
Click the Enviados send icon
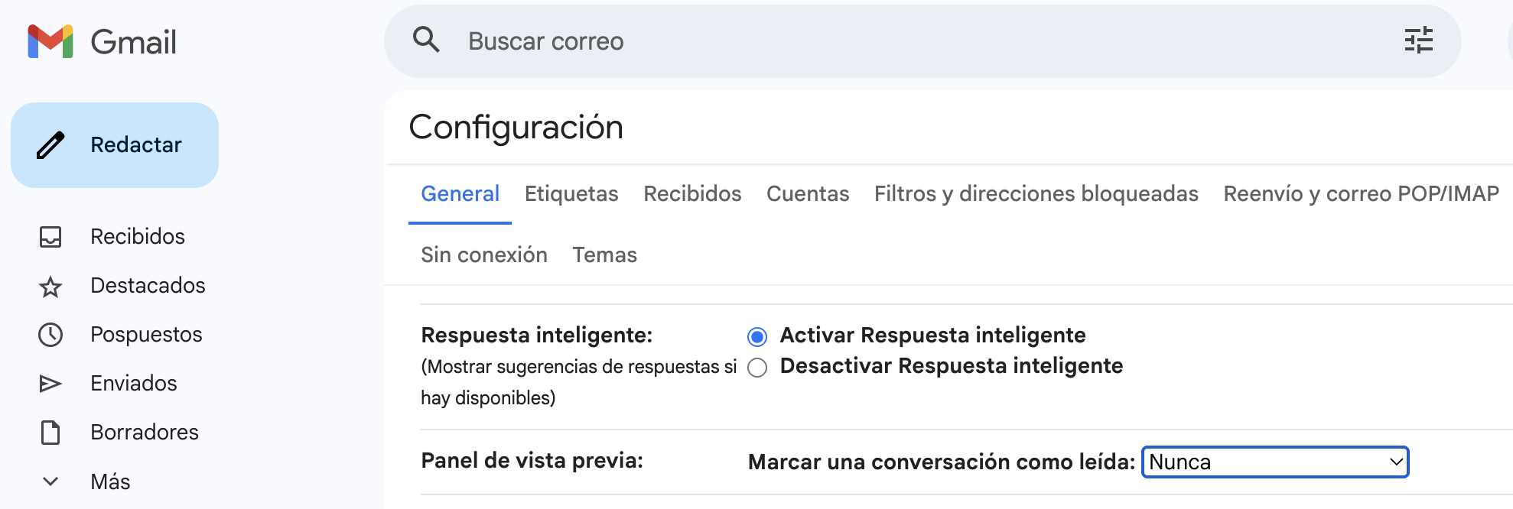[50, 383]
